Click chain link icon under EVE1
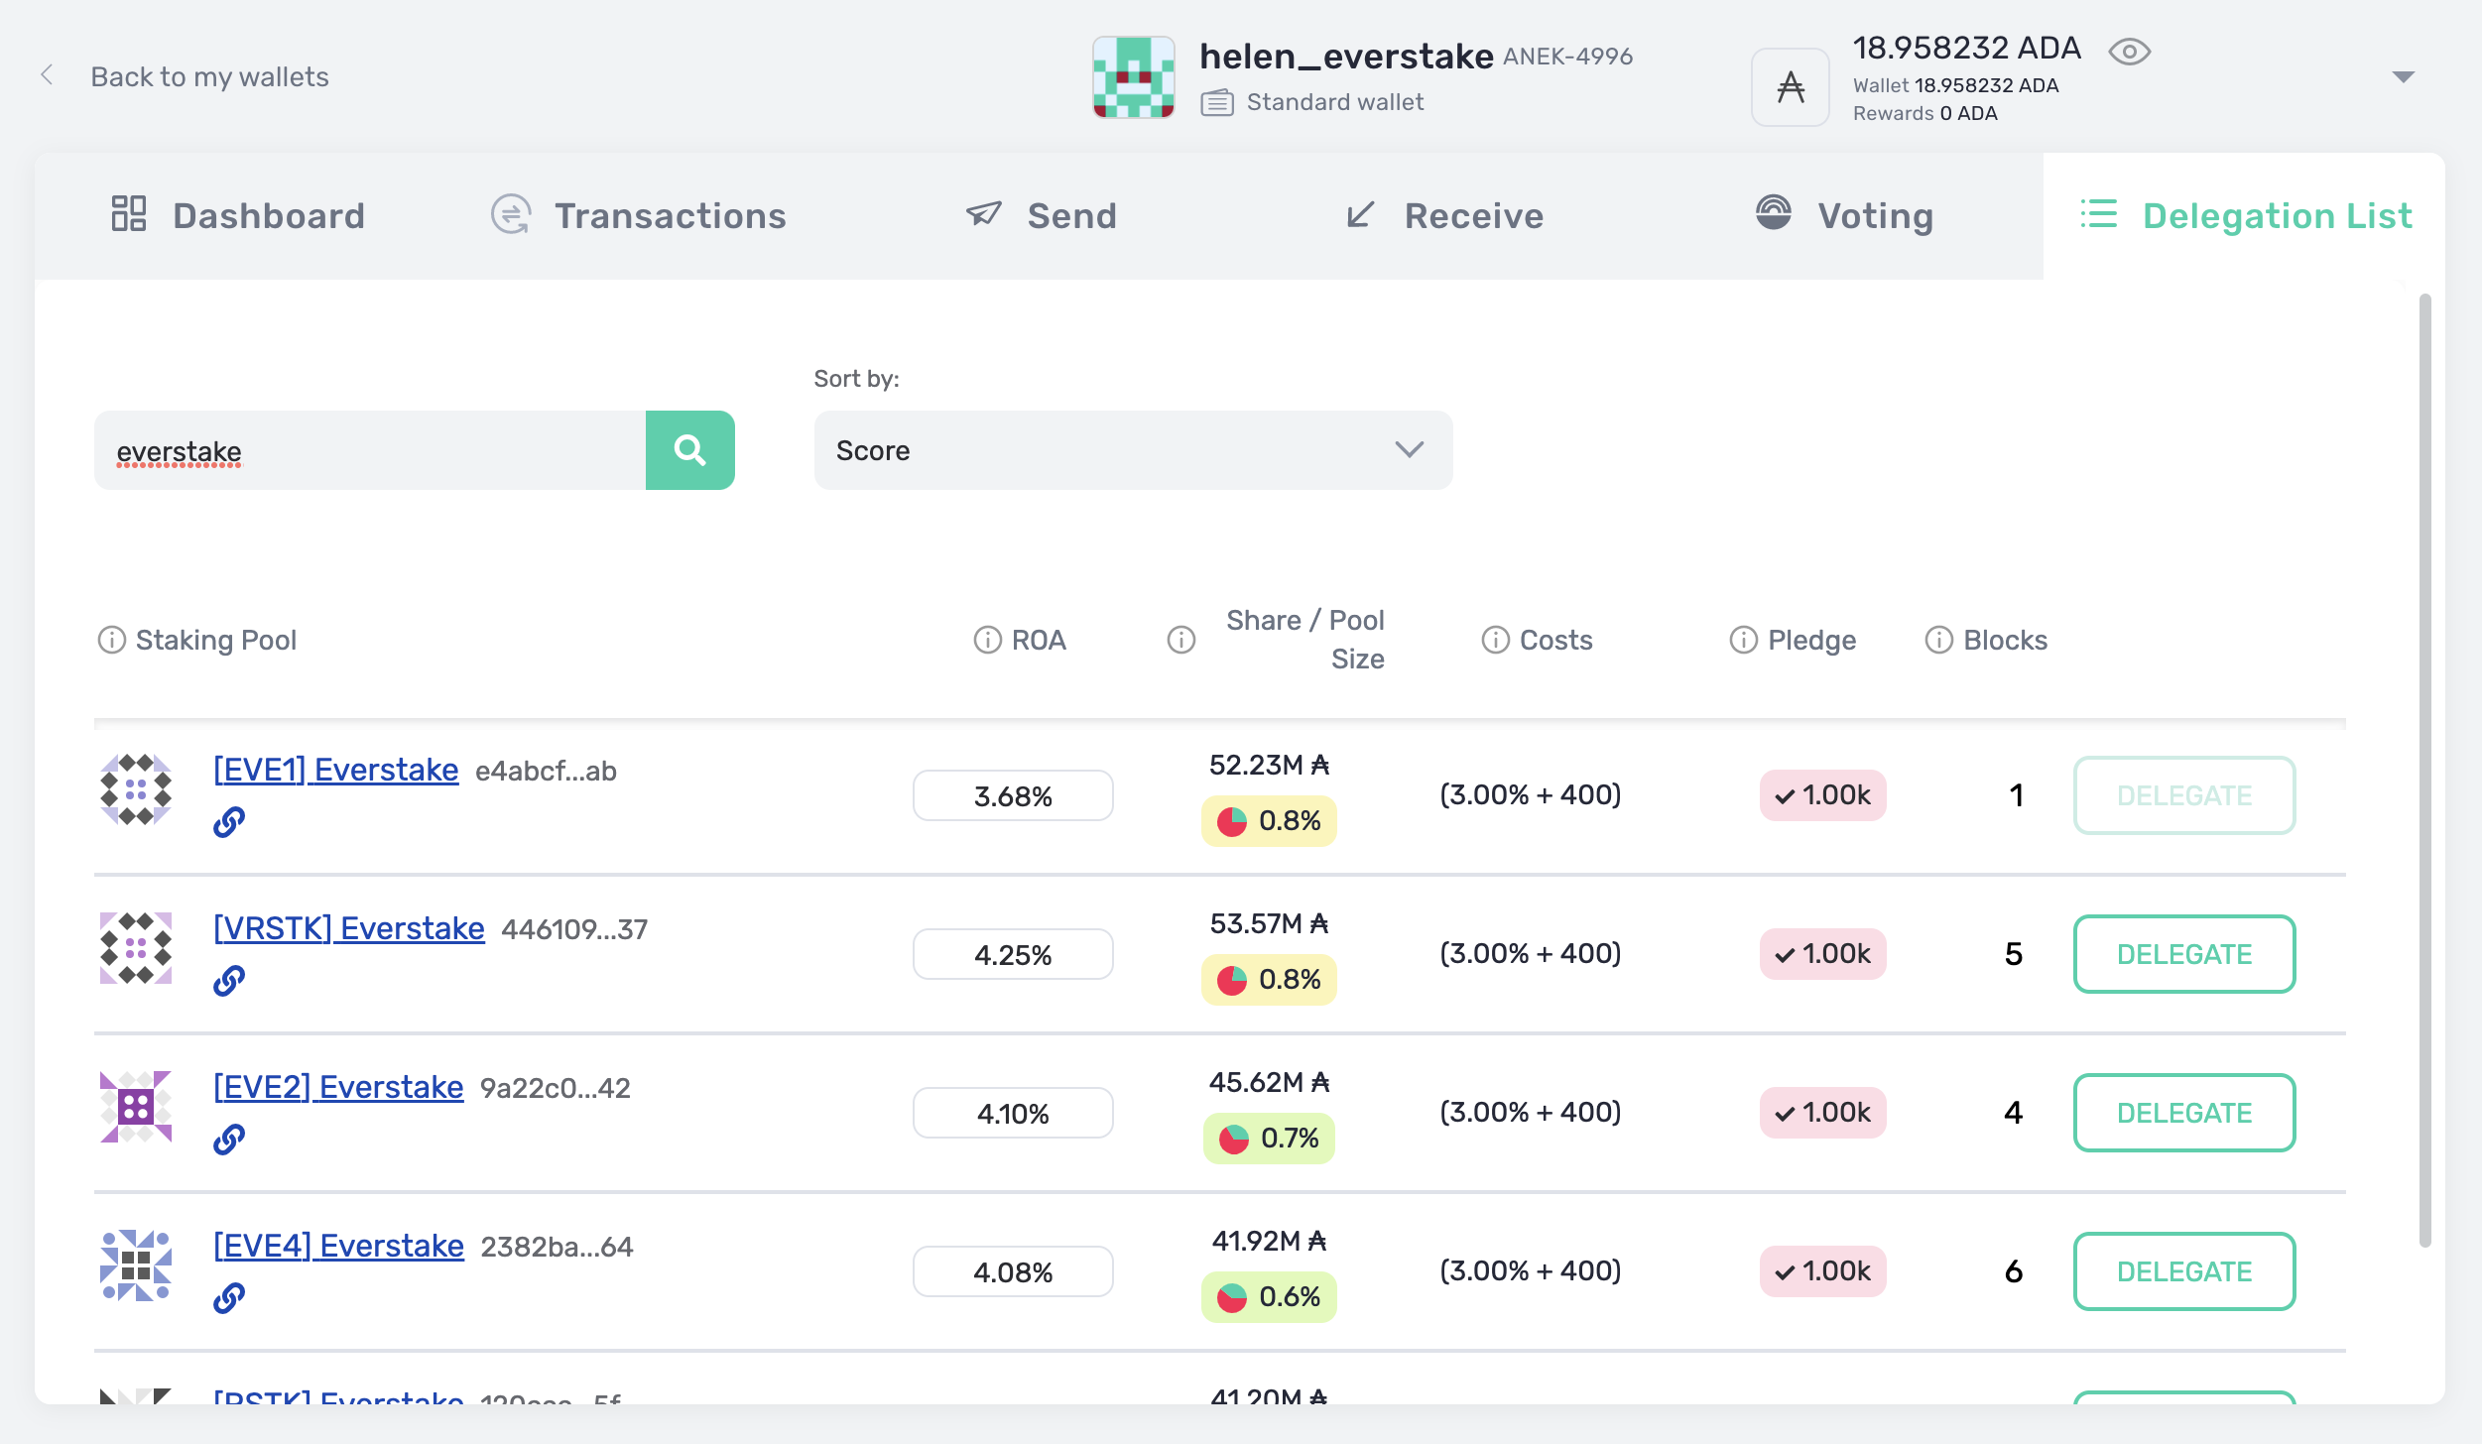Image resolution: width=2482 pixels, height=1444 pixels. click(x=229, y=821)
